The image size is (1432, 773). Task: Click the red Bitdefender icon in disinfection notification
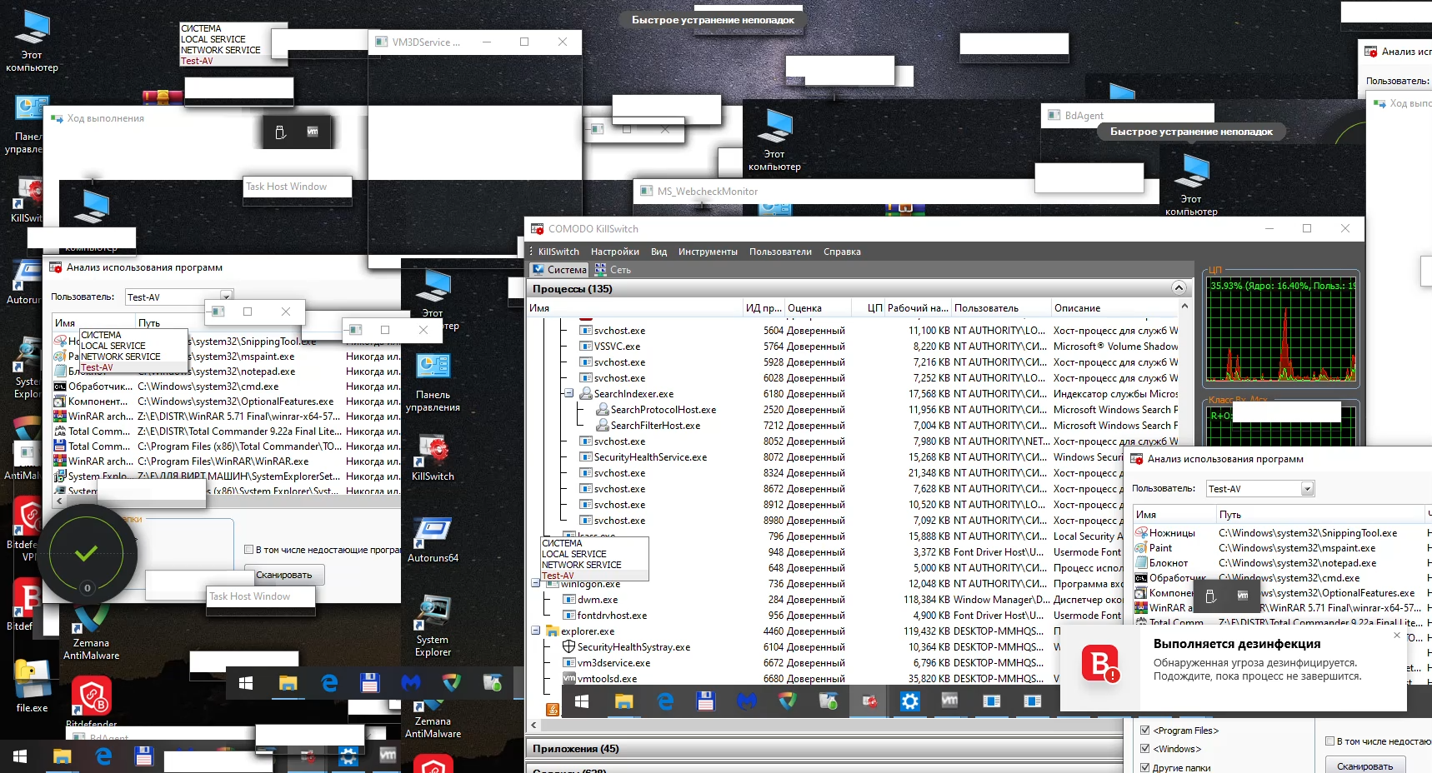tap(1100, 664)
